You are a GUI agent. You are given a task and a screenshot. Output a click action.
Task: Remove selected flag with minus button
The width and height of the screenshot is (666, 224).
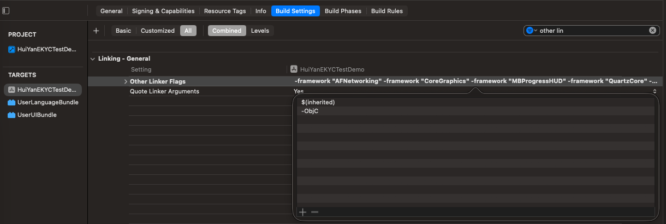pyautogui.click(x=314, y=212)
